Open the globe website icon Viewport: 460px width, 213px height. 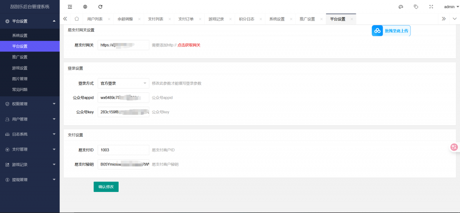(85, 6)
